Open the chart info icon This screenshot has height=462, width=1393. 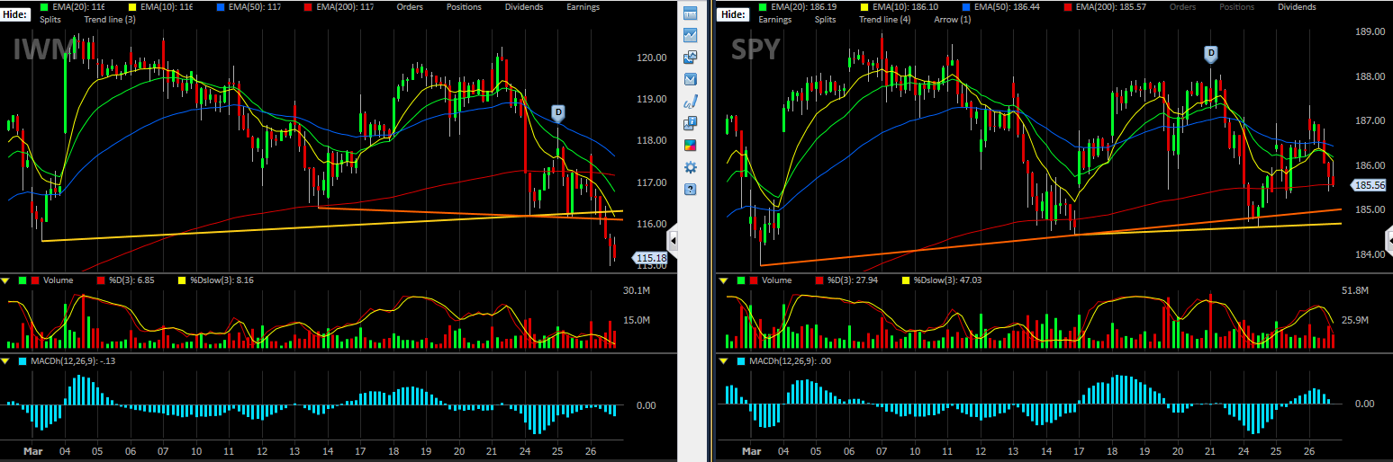coord(691,123)
